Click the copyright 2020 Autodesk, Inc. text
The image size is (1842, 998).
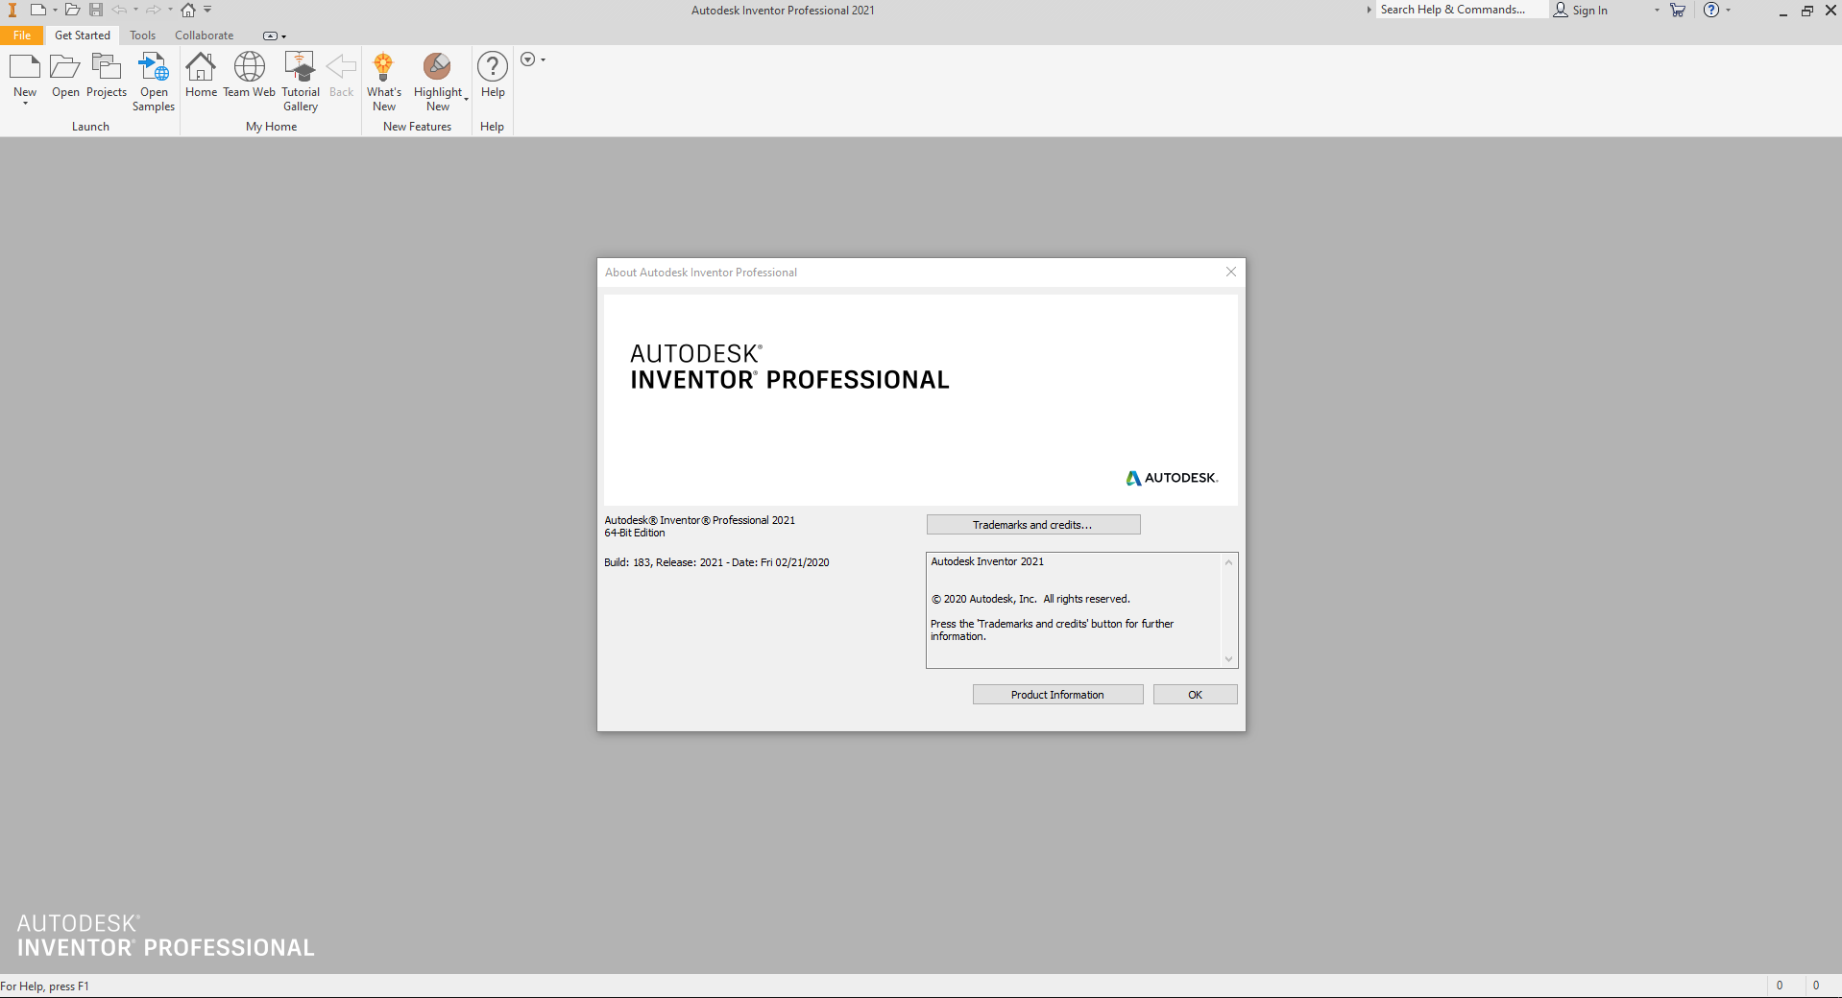1030,599
